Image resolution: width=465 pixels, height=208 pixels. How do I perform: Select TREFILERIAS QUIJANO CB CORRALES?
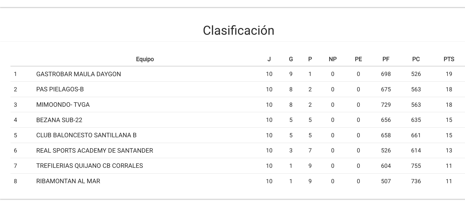(89, 166)
